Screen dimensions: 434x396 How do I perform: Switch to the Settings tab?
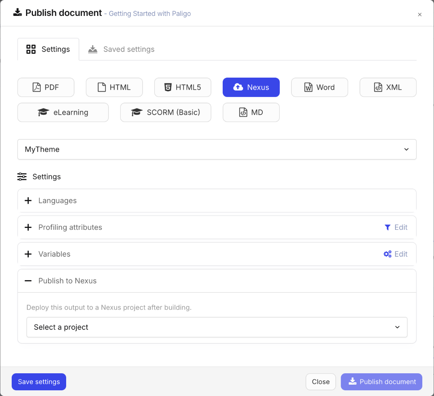(48, 49)
